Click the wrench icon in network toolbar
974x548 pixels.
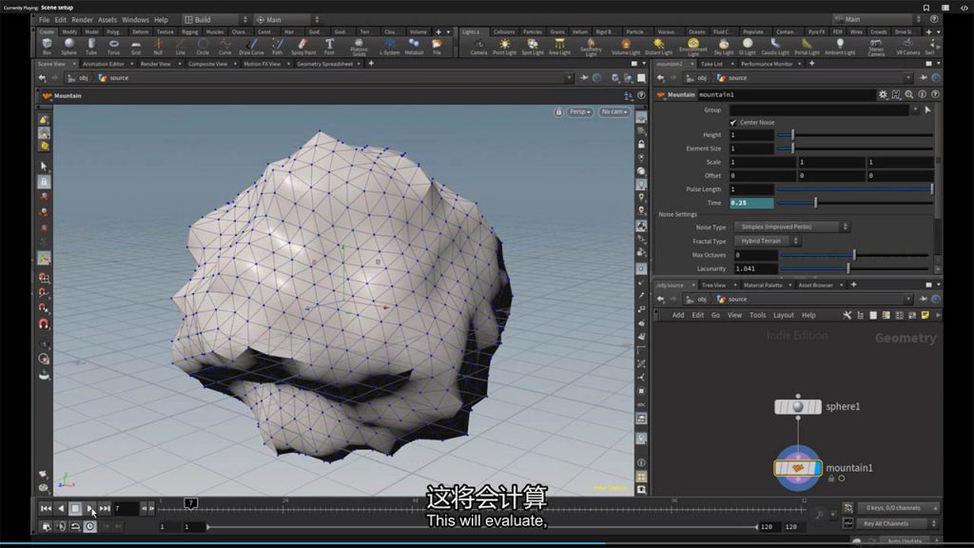[847, 315]
